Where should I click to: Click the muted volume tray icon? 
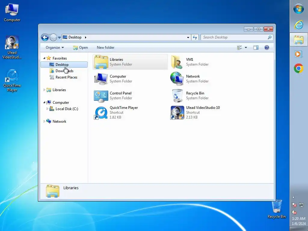click(x=294, y=212)
